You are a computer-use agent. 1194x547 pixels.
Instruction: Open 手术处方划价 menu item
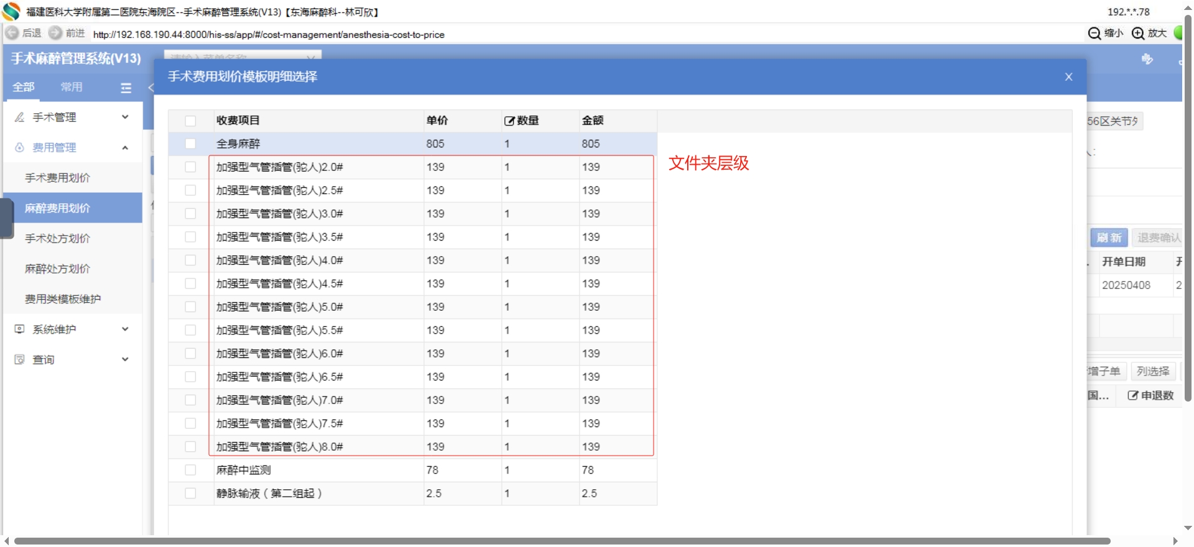tap(73, 238)
